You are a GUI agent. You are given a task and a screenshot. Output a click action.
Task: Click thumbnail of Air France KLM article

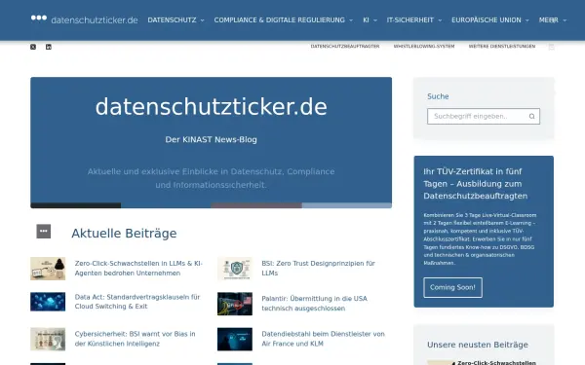click(235, 339)
